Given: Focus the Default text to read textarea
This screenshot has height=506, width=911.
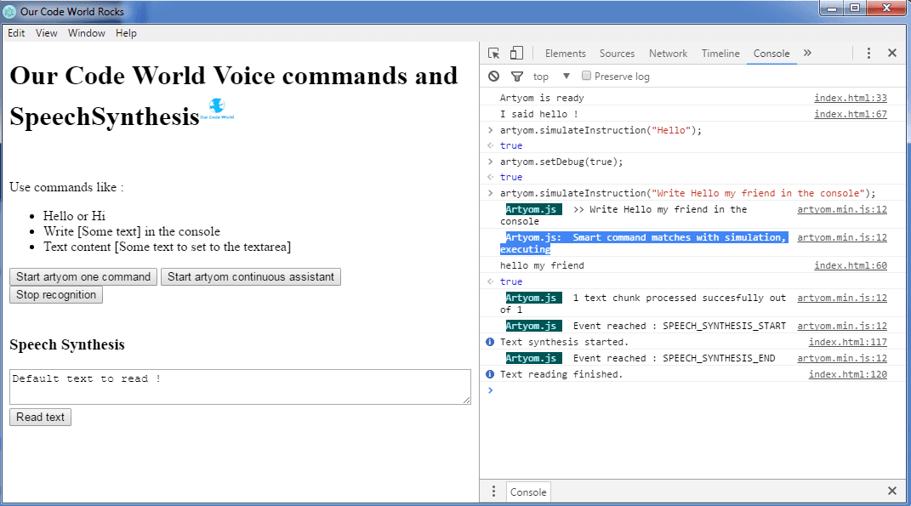Looking at the screenshot, I should tap(240, 387).
